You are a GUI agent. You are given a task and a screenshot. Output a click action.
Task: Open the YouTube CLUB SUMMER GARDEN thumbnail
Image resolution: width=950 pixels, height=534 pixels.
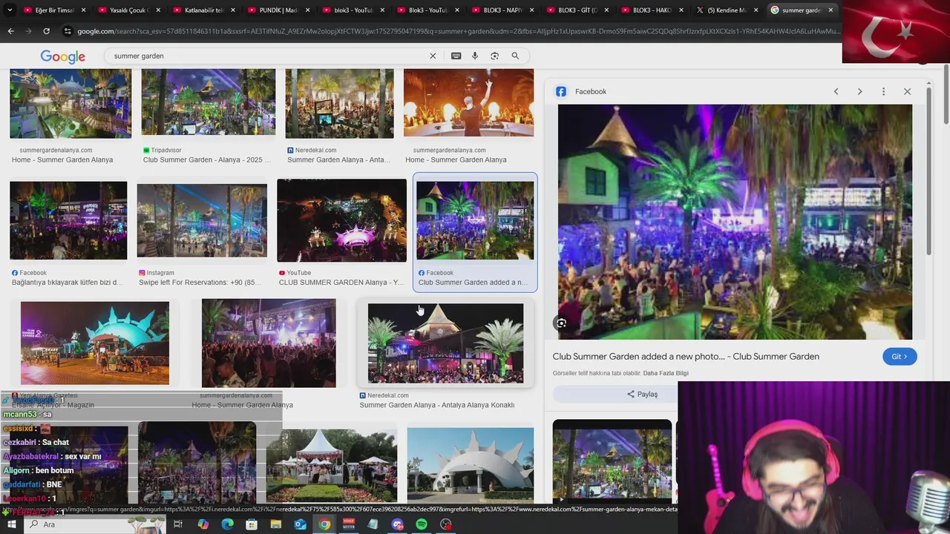(341, 220)
